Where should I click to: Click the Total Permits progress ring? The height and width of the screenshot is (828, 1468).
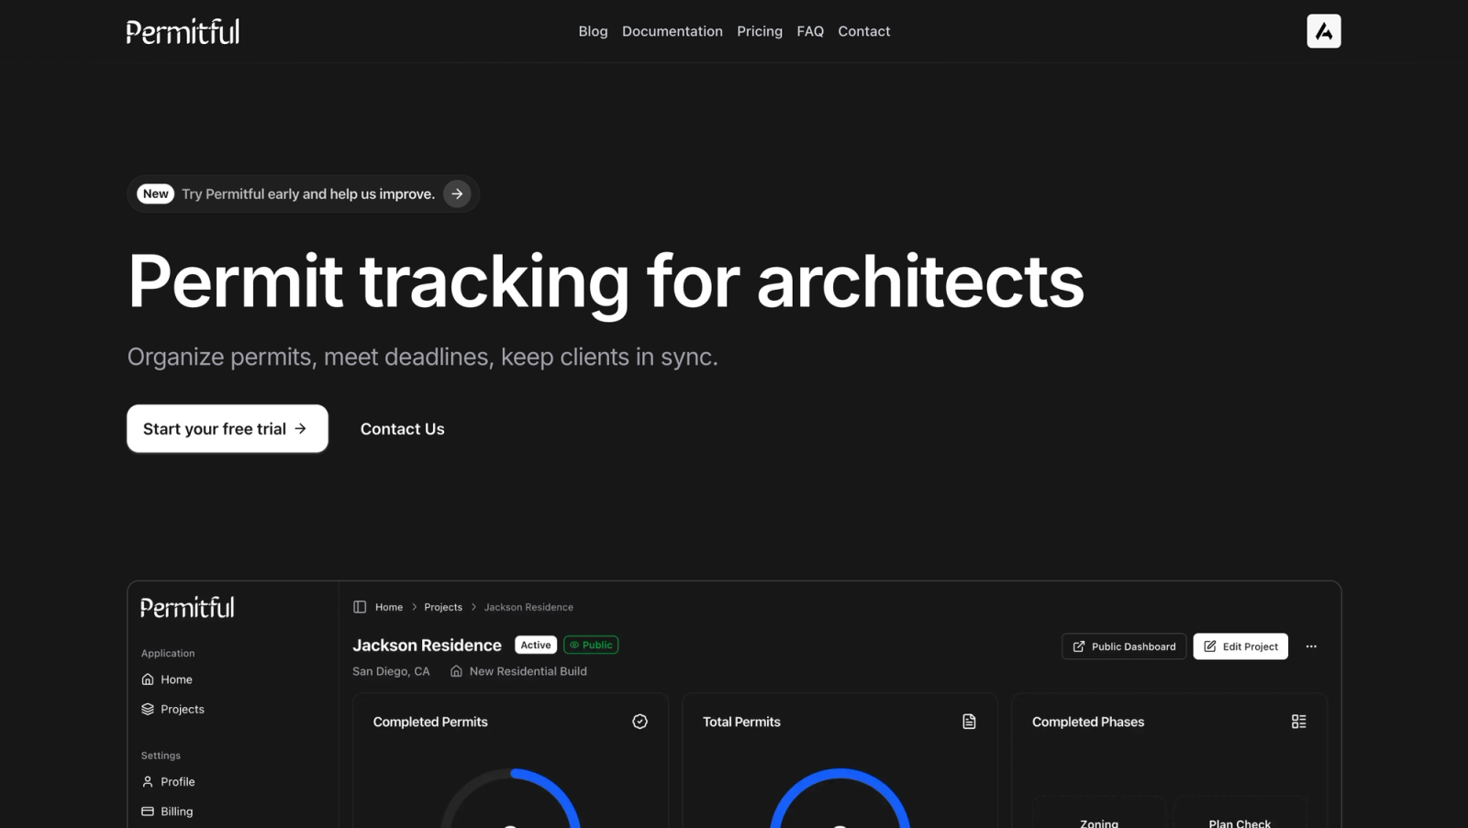(x=840, y=798)
